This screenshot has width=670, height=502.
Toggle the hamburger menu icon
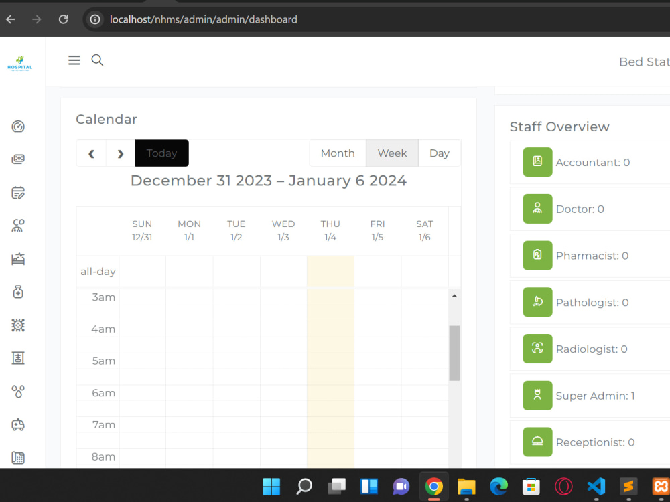coord(74,60)
